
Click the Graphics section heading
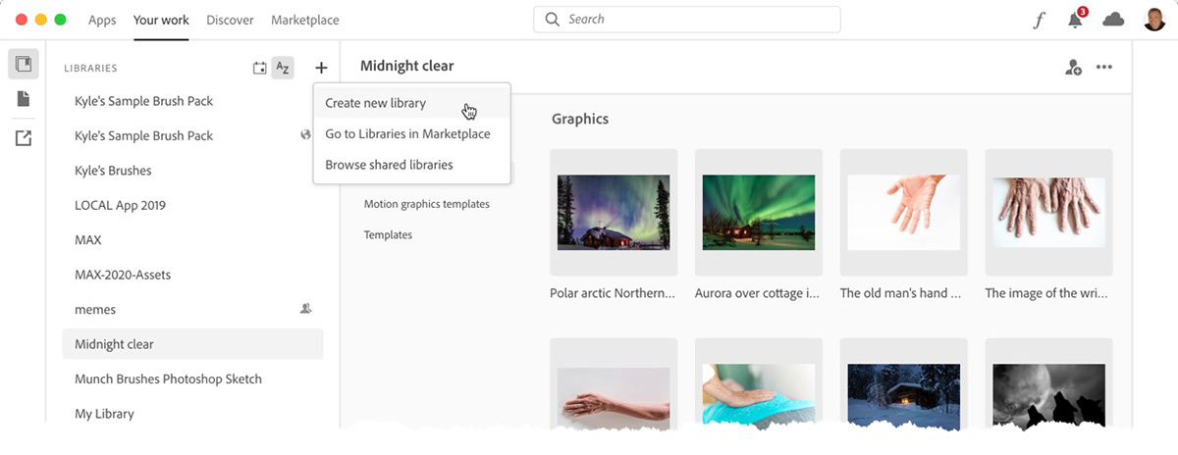point(580,119)
